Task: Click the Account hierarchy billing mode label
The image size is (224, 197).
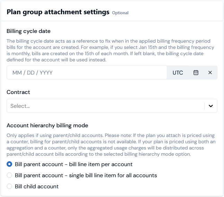Action: click(47, 126)
